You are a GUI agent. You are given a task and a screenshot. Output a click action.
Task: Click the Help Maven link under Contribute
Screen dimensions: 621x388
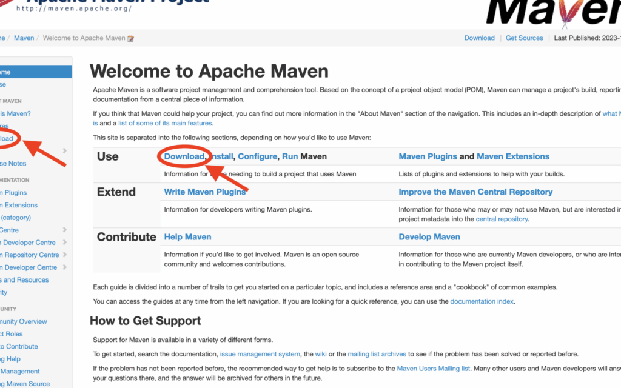coord(187,236)
